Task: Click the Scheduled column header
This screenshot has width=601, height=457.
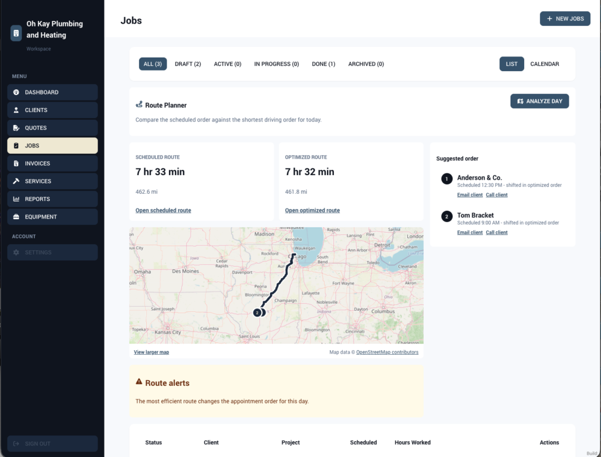Action: (x=363, y=442)
